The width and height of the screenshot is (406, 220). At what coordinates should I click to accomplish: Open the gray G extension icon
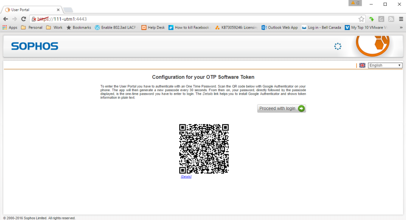point(381,19)
